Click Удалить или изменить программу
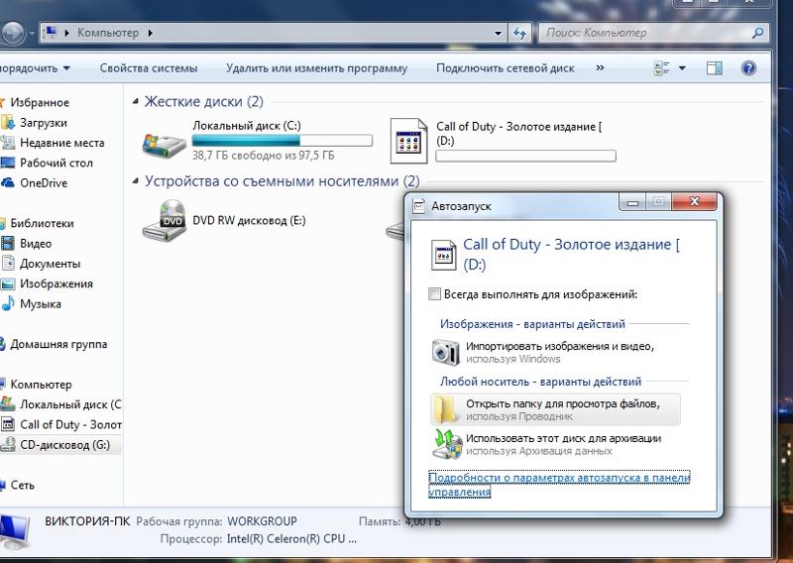Image resolution: width=793 pixels, height=563 pixels. click(316, 68)
